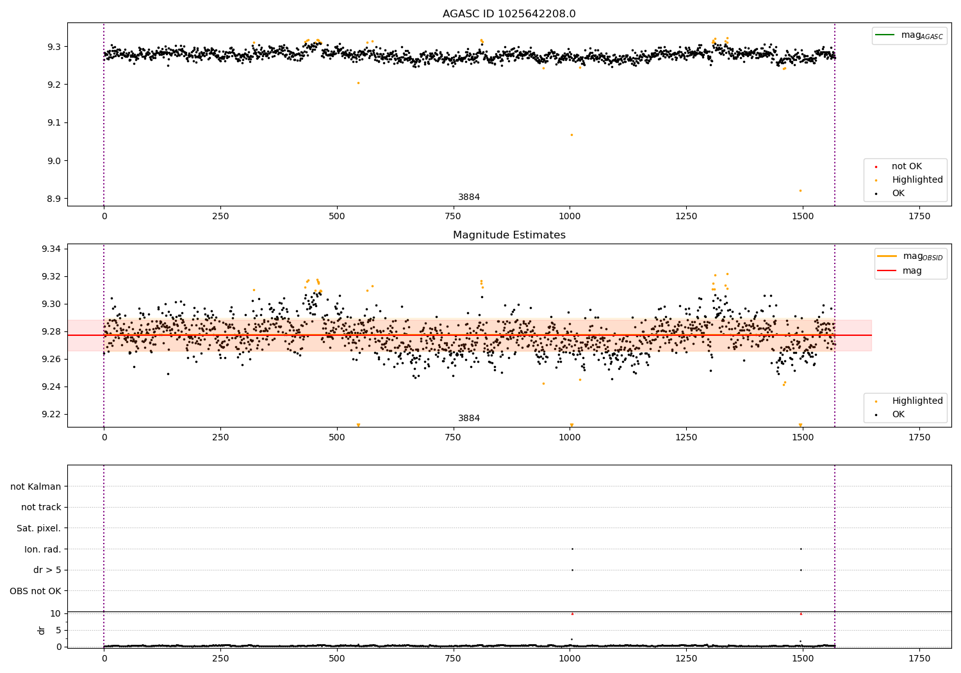Click the 'dr' y-axis label
Screen dimensions: 961x673
(42, 630)
